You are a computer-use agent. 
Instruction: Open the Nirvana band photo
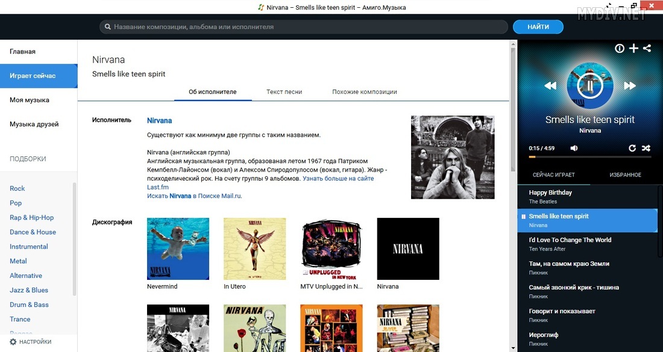(453, 157)
